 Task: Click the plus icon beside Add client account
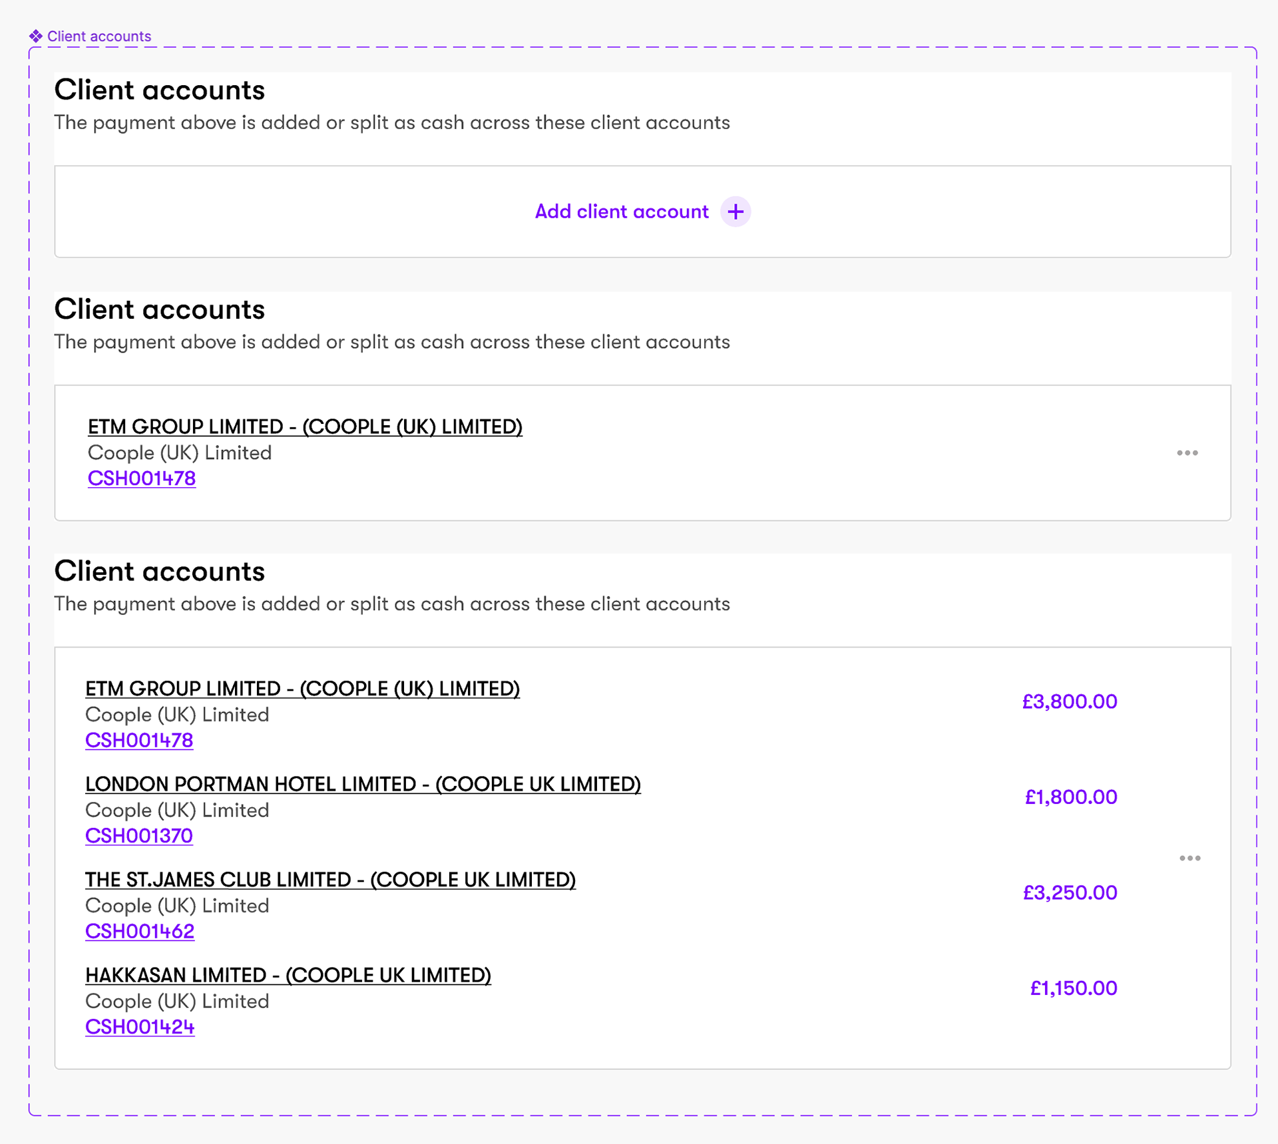click(736, 212)
